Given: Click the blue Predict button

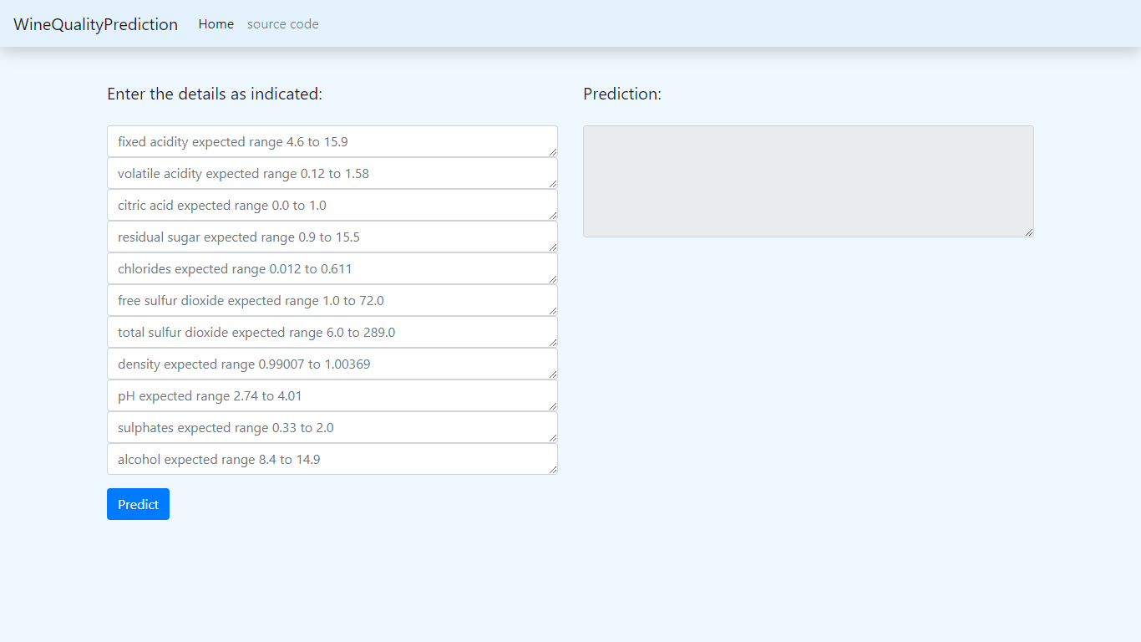Looking at the screenshot, I should (x=138, y=504).
